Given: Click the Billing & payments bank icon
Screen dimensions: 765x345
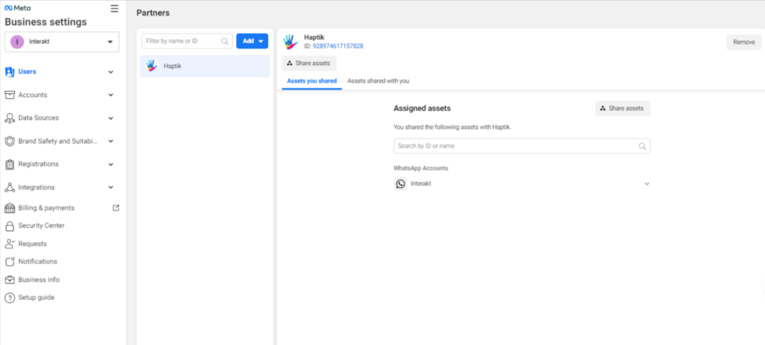Looking at the screenshot, I should [x=10, y=208].
